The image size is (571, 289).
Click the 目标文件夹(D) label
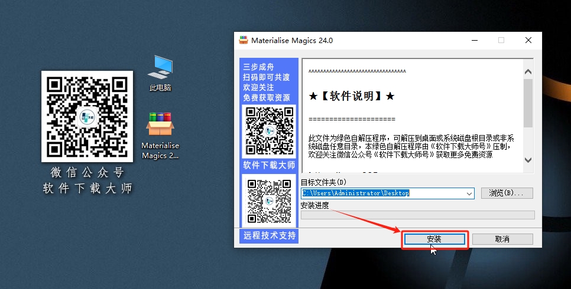point(323,182)
